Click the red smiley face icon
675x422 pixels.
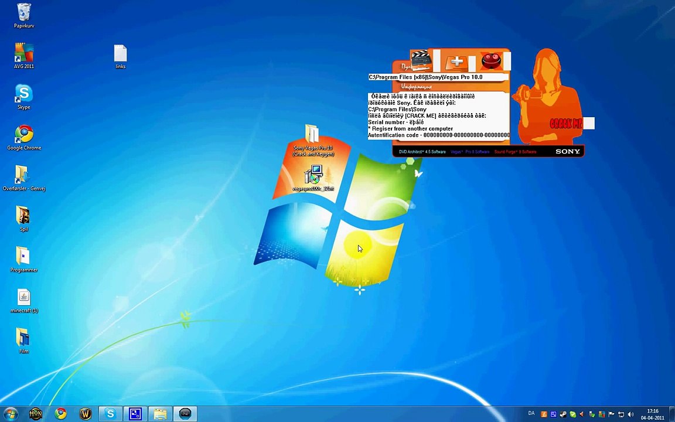pos(491,61)
